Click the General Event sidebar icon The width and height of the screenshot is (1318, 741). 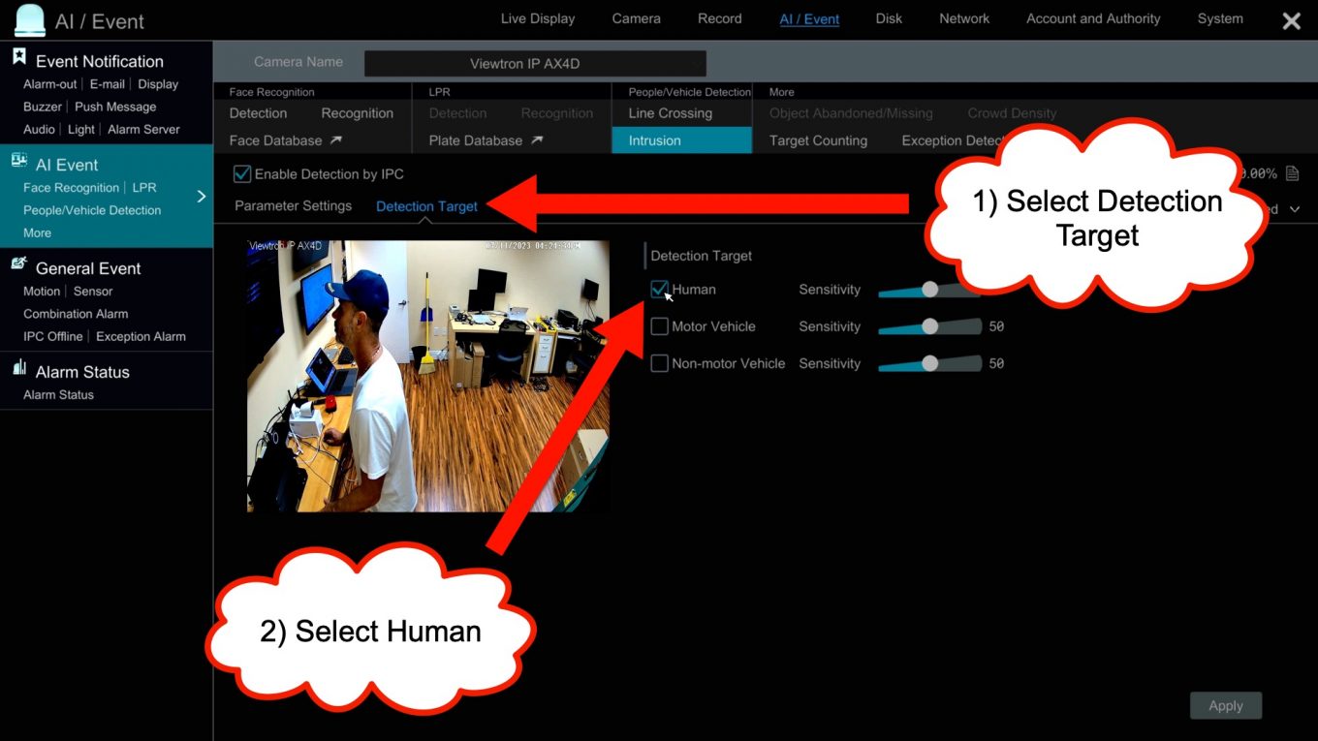pos(19,265)
